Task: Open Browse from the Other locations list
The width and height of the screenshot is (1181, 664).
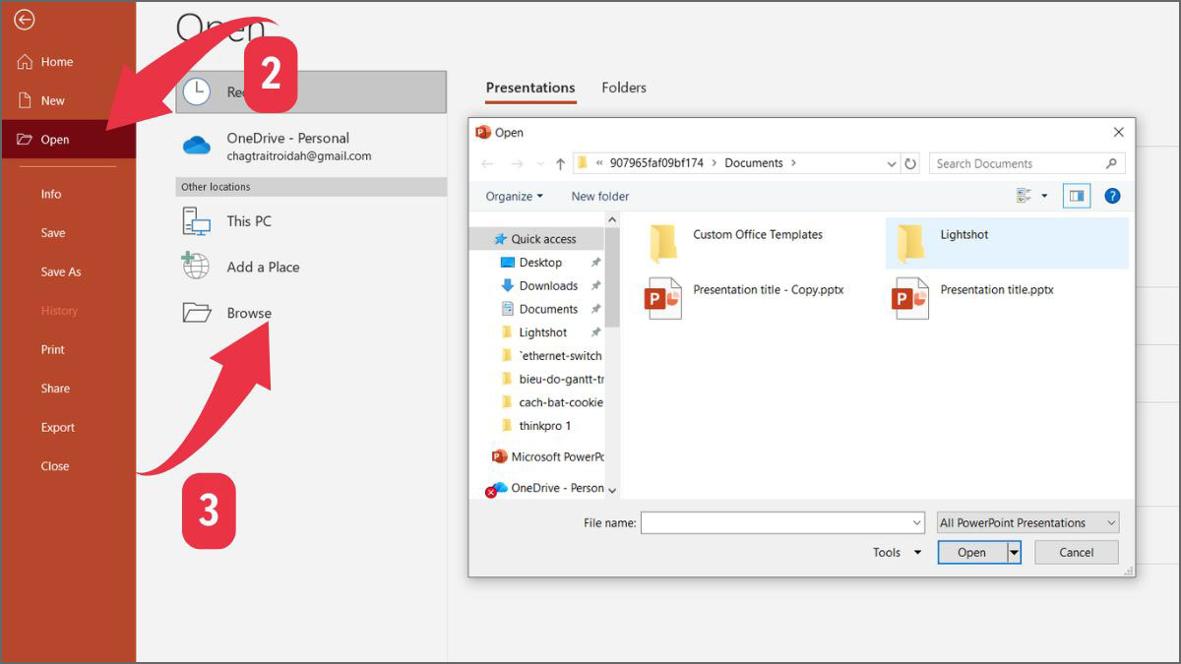Action: click(x=246, y=313)
